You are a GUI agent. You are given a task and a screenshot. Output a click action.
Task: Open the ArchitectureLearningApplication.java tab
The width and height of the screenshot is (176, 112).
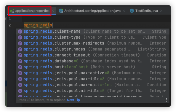pyautogui.click(x=92, y=11)
